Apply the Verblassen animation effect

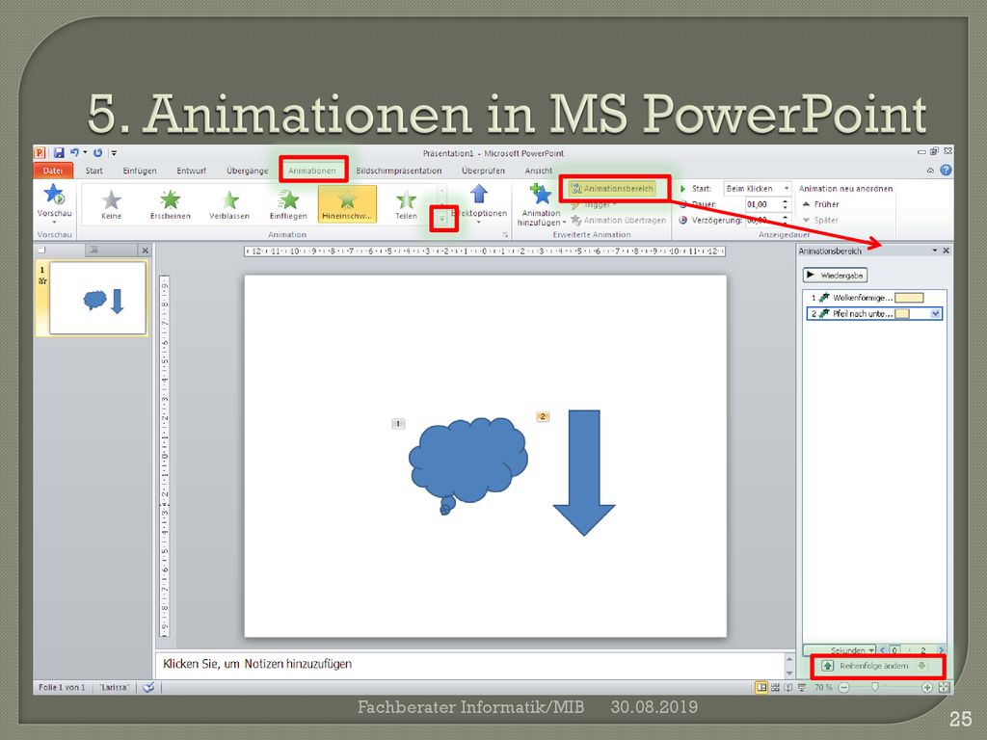tap(229, 204)
